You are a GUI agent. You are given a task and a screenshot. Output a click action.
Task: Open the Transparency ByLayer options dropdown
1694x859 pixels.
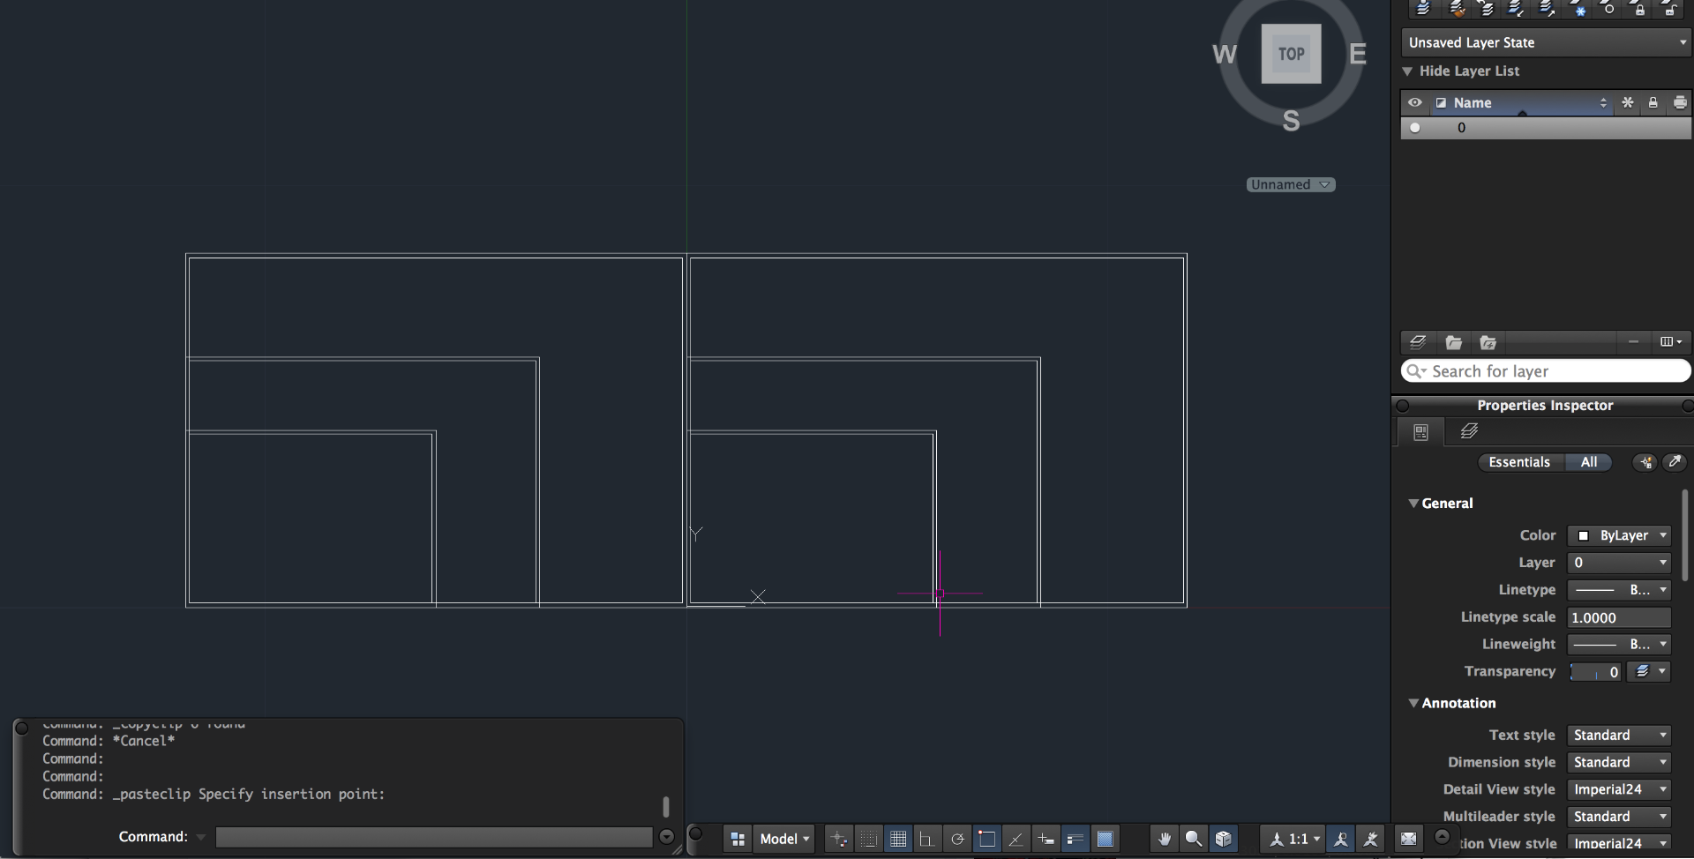[1649, 672]
